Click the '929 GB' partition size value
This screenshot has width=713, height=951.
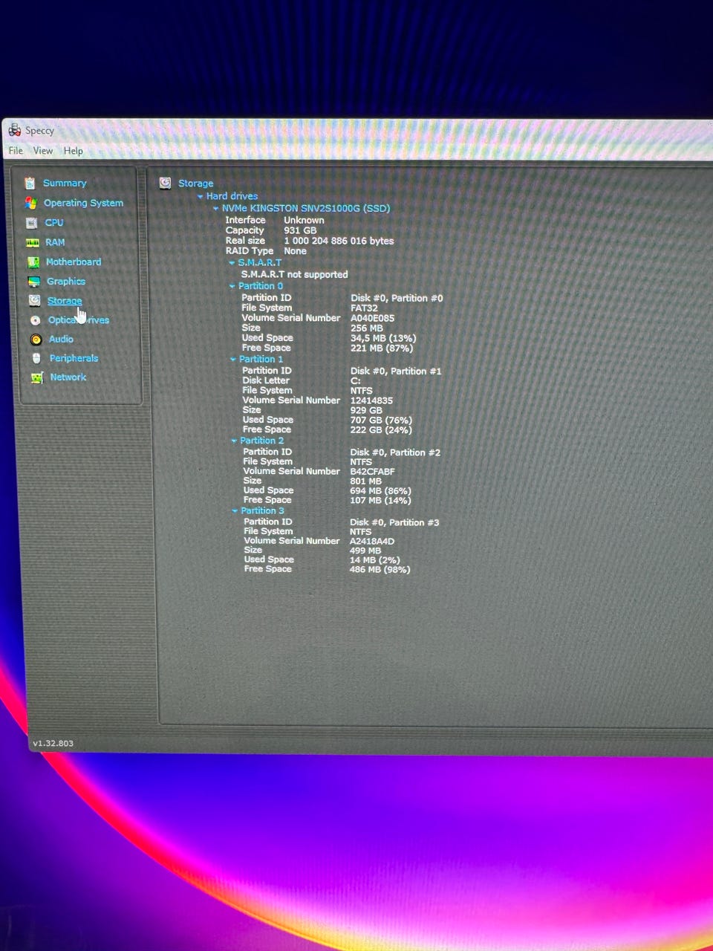(x=366, y=410)
